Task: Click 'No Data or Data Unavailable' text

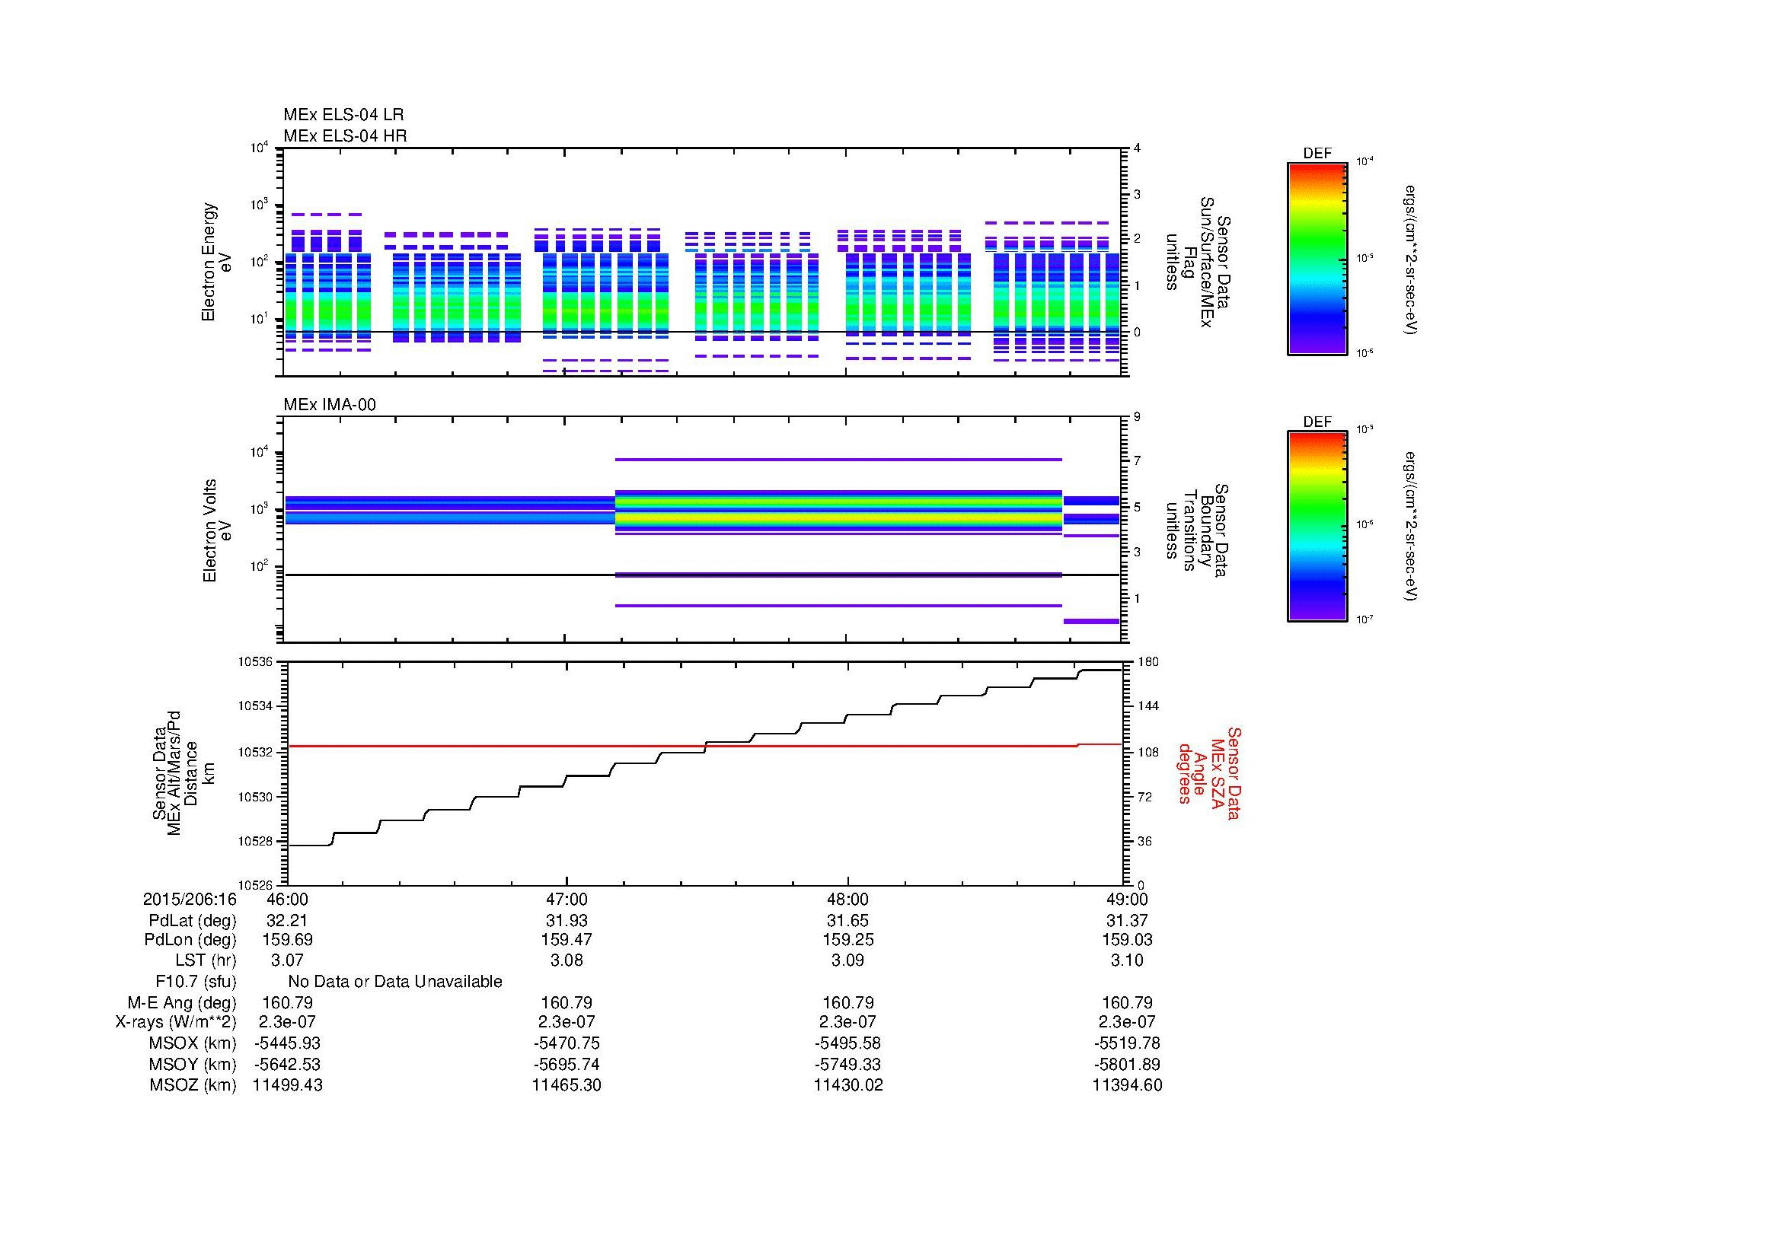Action: tap(395, 982)
